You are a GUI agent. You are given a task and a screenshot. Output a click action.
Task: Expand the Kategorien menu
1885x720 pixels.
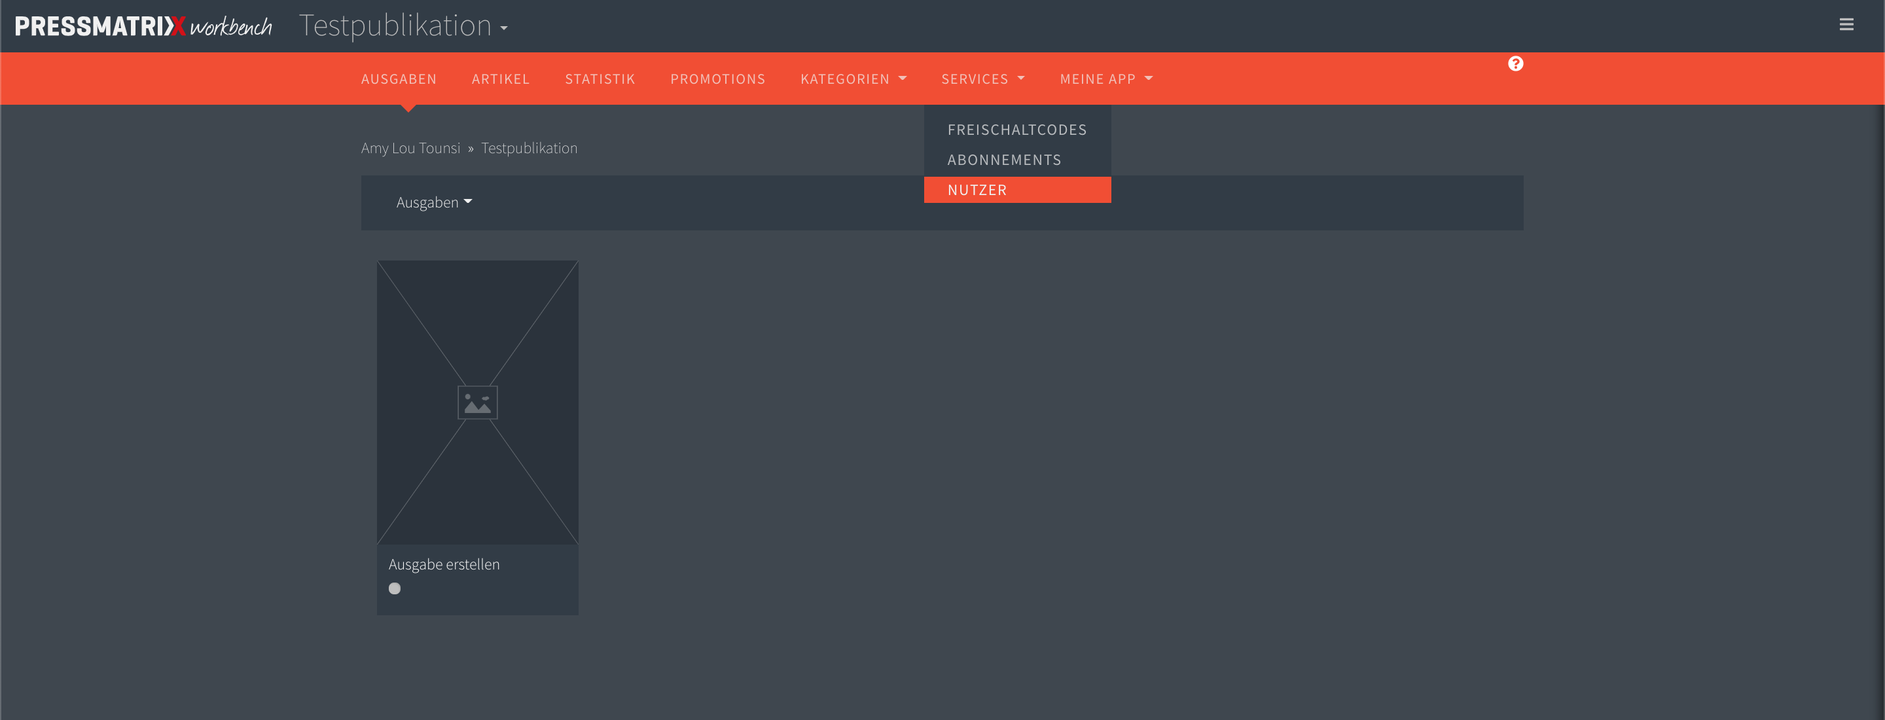[853, 79]
